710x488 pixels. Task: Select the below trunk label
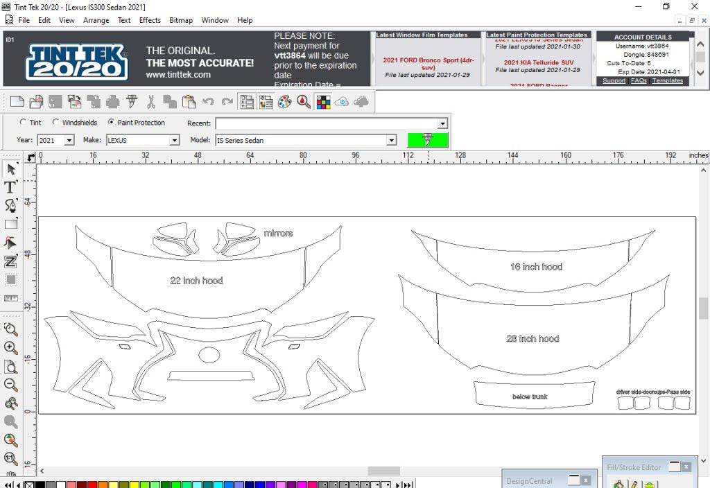(530, 397)
